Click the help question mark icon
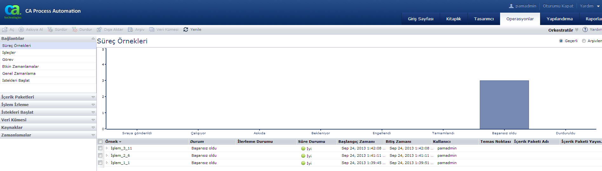 click(x=585, y=29)
